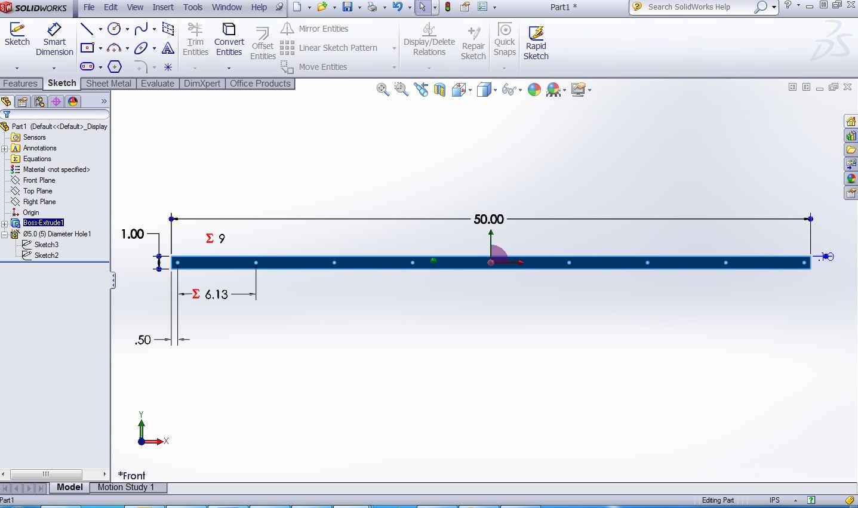The height and width of the screenshot is (508, 858).
Task: Select the sketch Text tool
Action: click(x=168, y=48)
